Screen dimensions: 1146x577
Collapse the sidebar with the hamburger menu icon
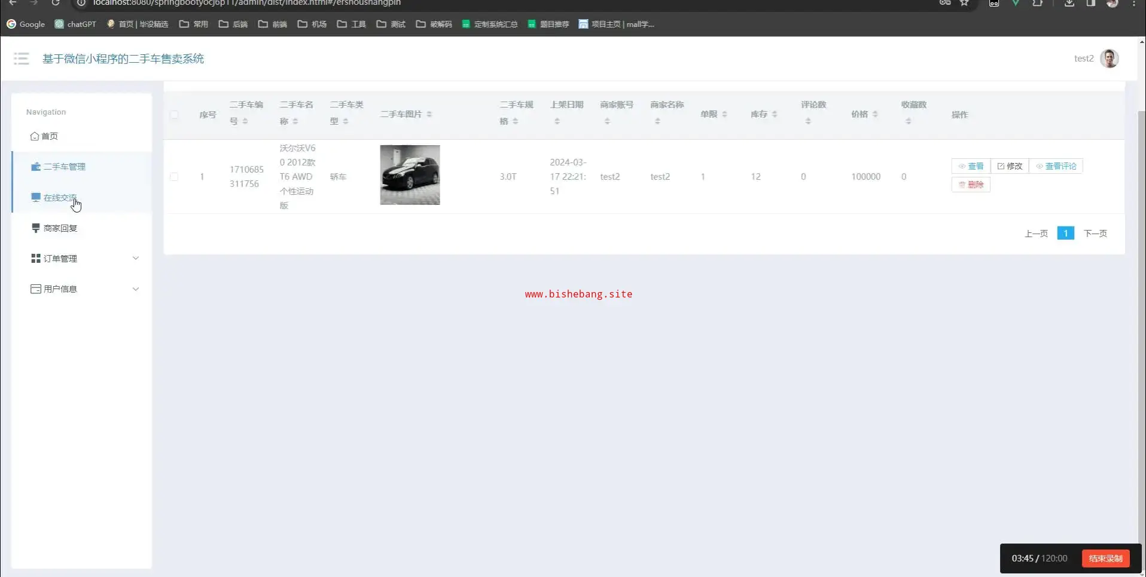pos(22,59)
